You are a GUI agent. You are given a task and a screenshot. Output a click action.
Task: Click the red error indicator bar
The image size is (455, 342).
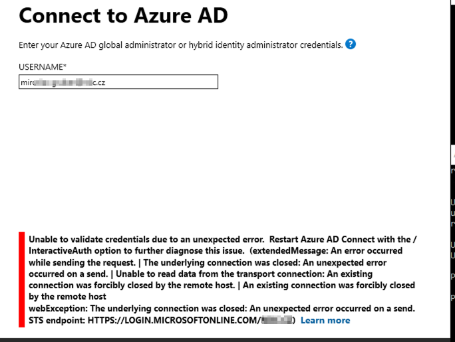coord(22,280)
